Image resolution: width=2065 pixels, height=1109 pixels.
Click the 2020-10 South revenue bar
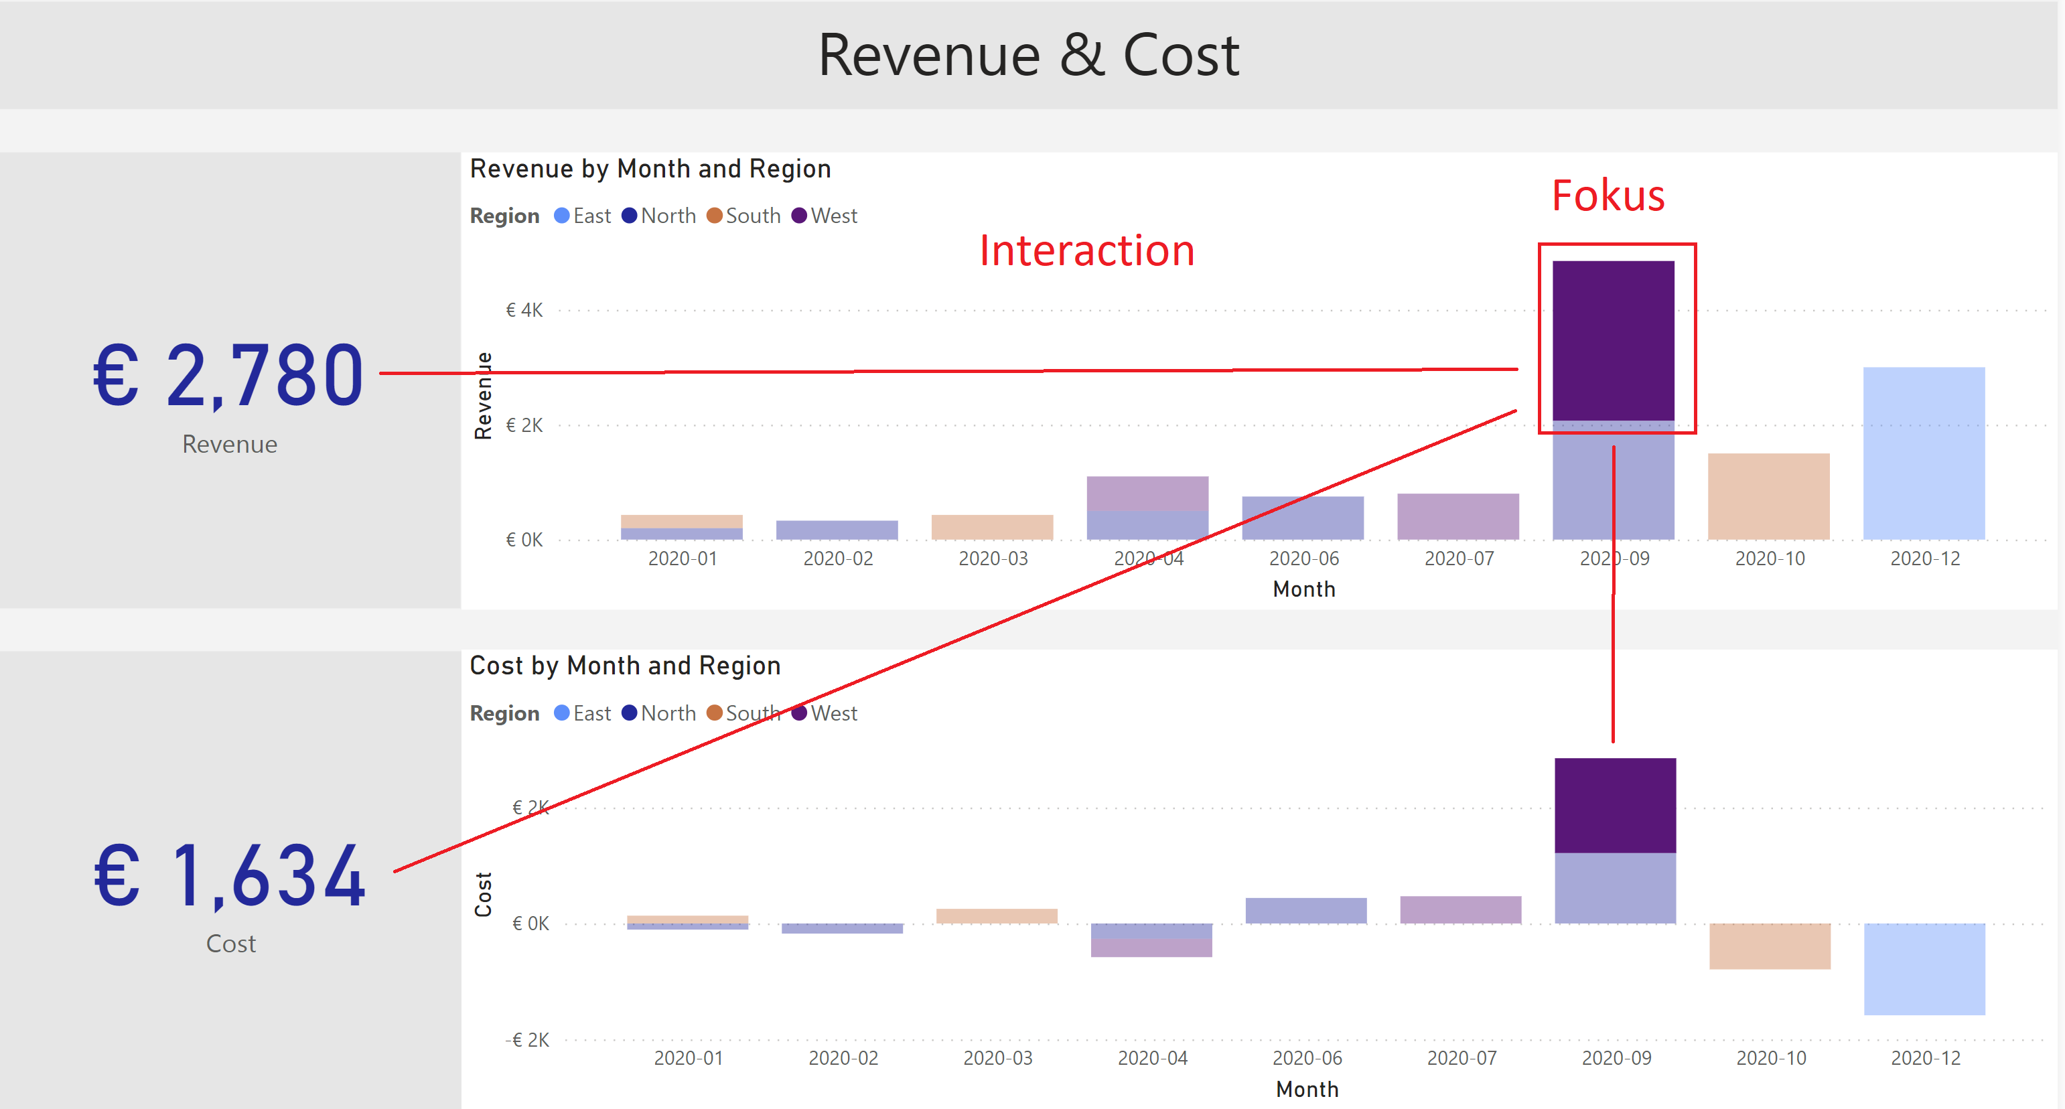click(x=1768, y=496)
